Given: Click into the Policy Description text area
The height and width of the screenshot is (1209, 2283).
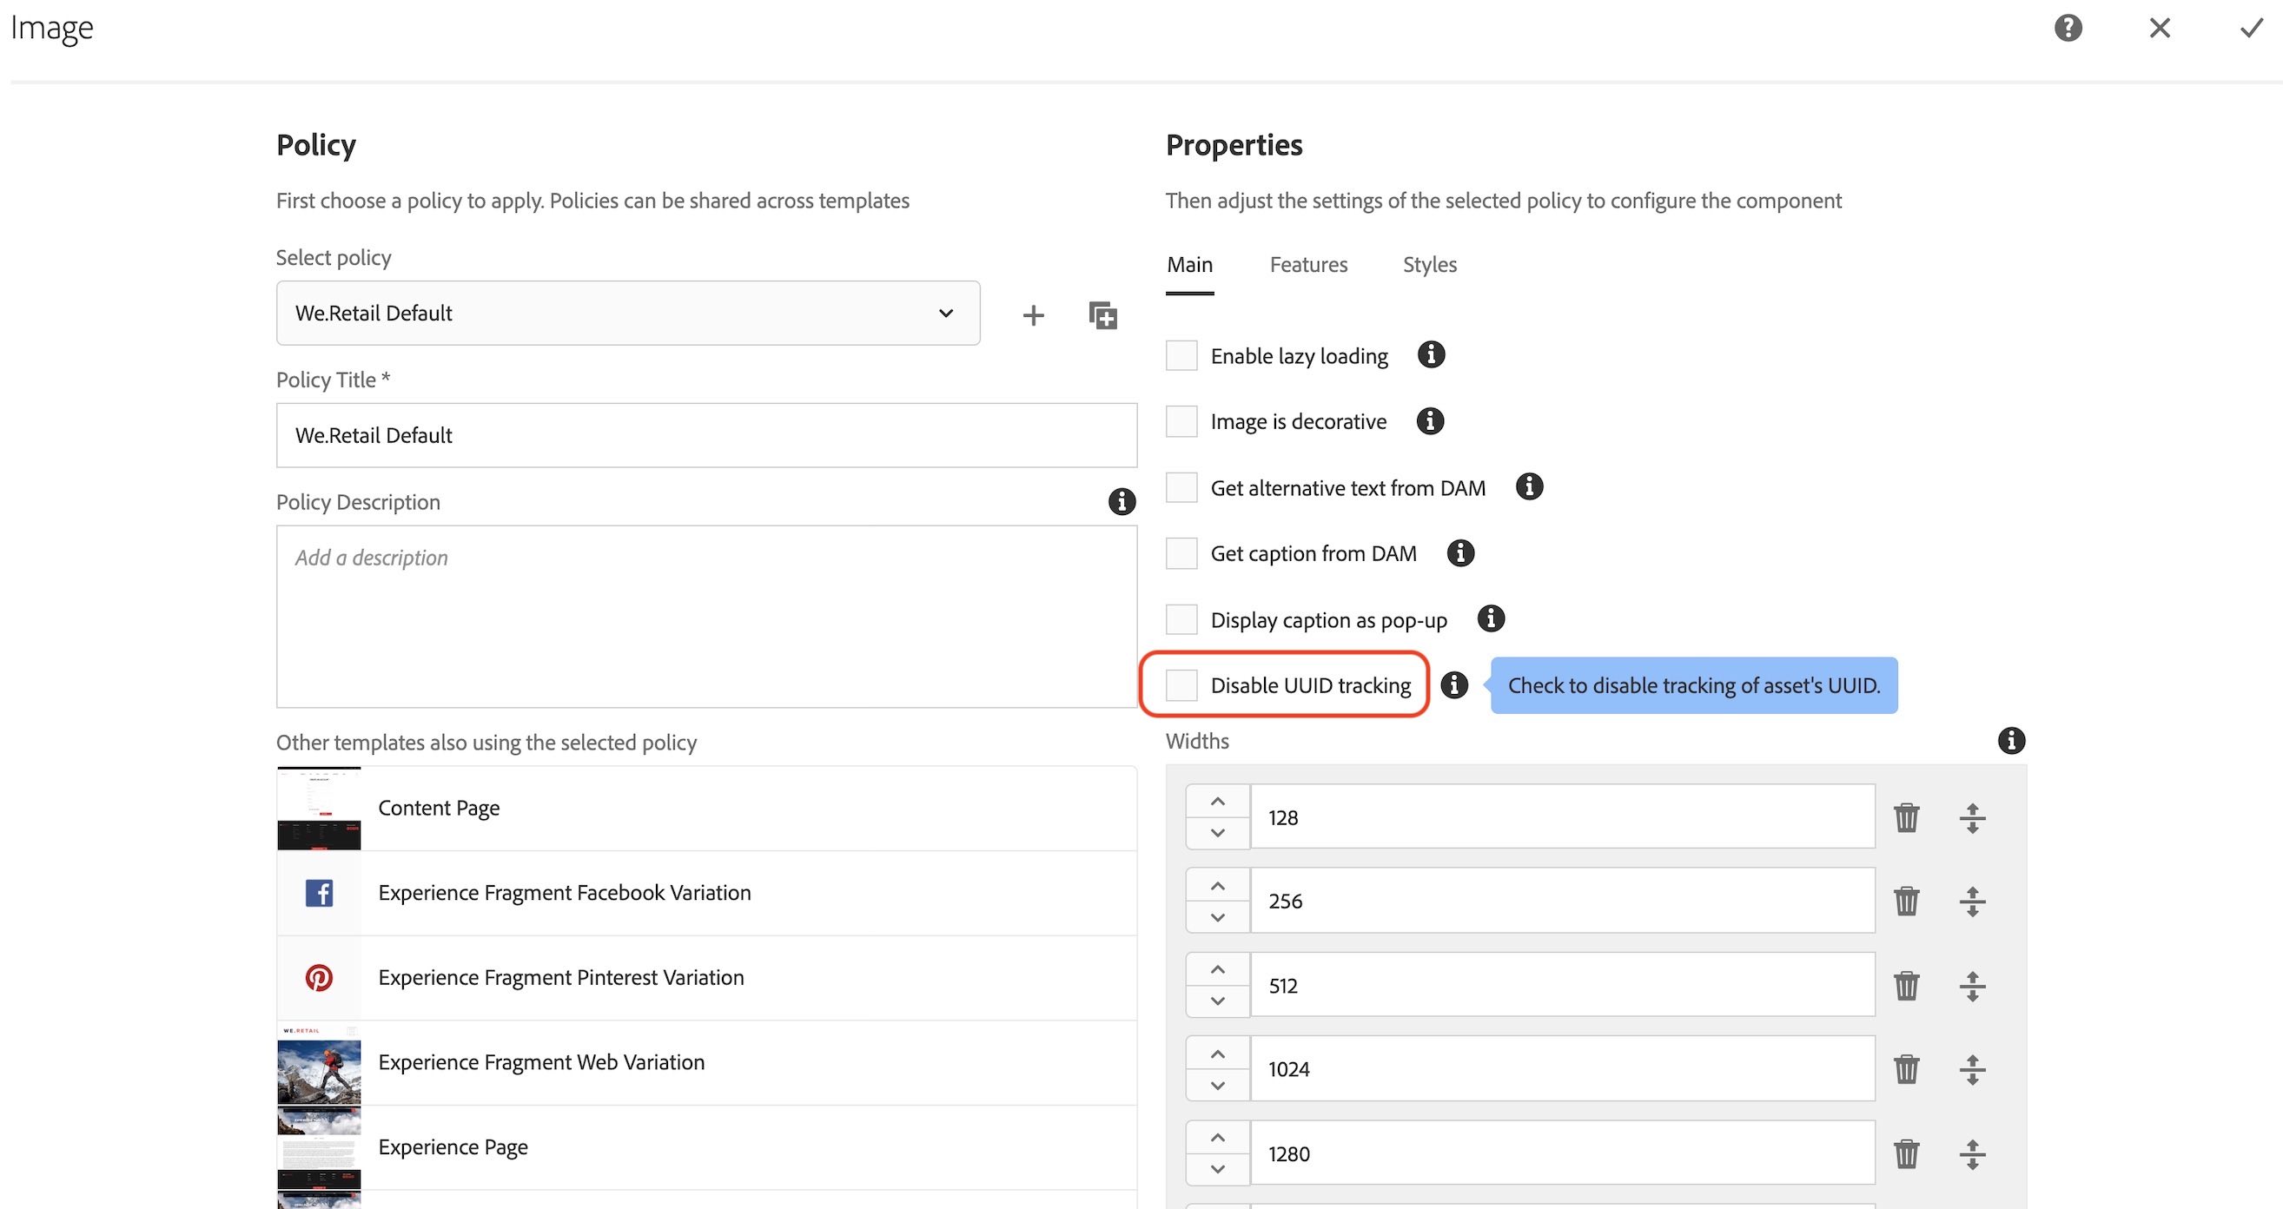Looking at the screenshot, I should click(705, 616).
